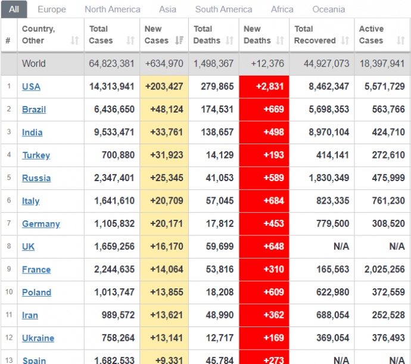Open the USA country link
Screen dimensions: 411x364
point(31,86)
